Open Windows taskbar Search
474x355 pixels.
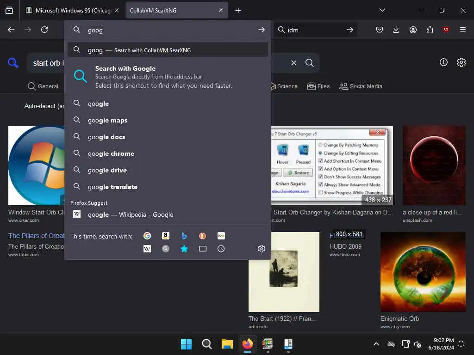point(207,344)
